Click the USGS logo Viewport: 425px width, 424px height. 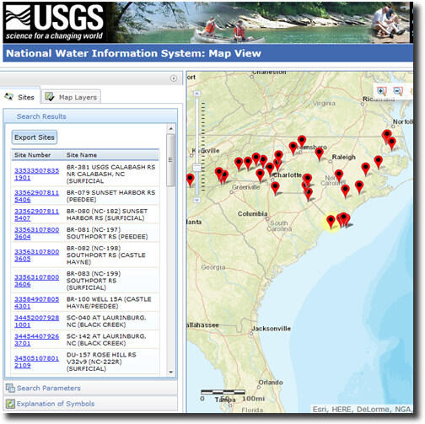tap(54, 22)
